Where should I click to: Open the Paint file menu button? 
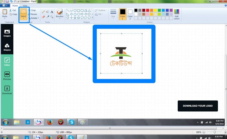(x=5, y=6)
